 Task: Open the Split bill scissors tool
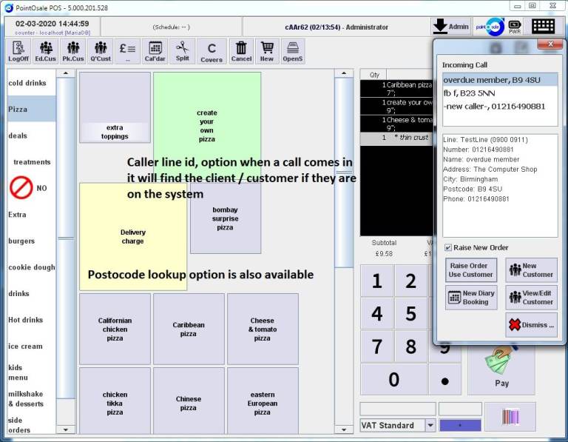click(182, 51)
